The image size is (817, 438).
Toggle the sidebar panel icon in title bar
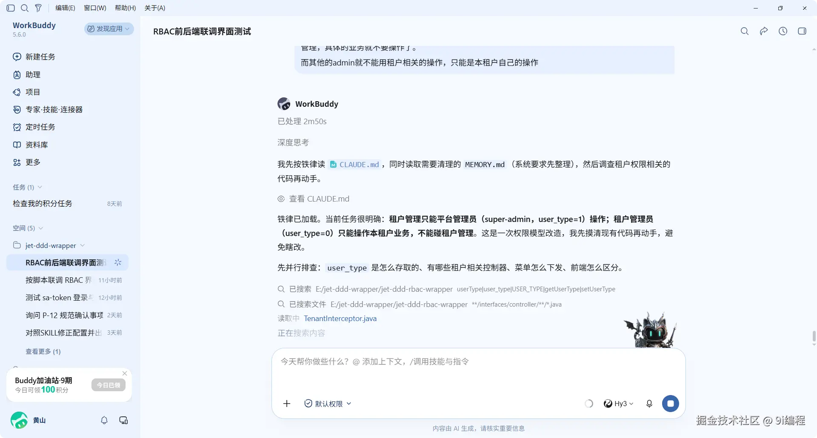click(x=11, y=8)
